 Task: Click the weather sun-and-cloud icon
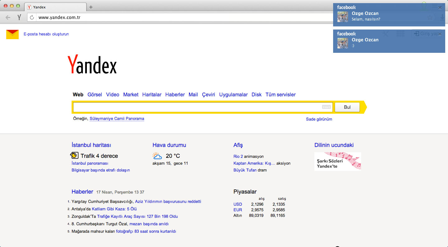click(157, 156)
